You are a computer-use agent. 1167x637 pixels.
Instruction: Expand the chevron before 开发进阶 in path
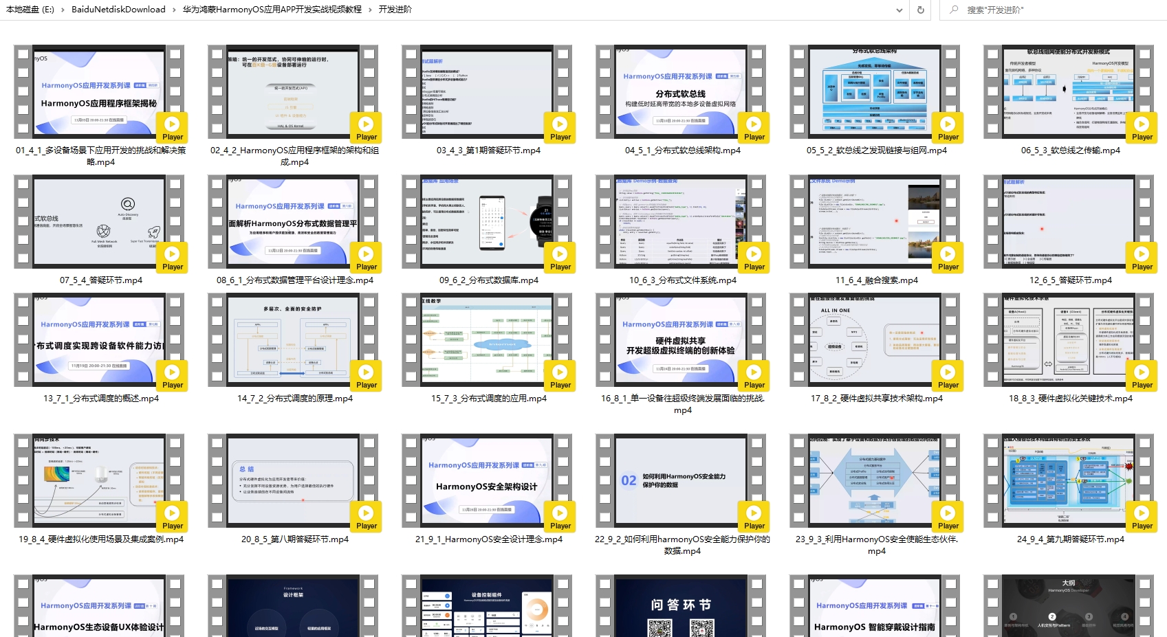pyautogui.click(x=370, y=10)
